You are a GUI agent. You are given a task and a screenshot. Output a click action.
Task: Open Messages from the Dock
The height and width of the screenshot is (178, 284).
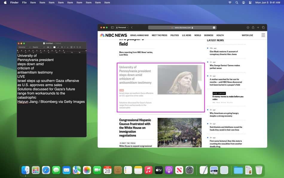click(56, 170)
